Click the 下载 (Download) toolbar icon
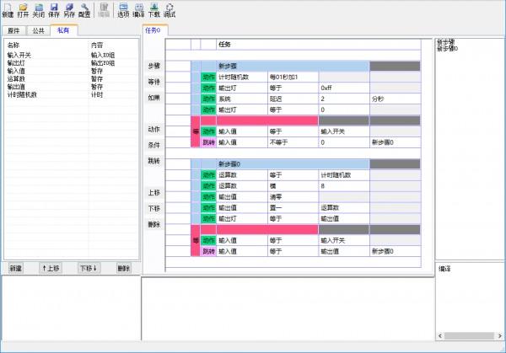The width and height of the screenshot is (506, 353). (154, 10)
